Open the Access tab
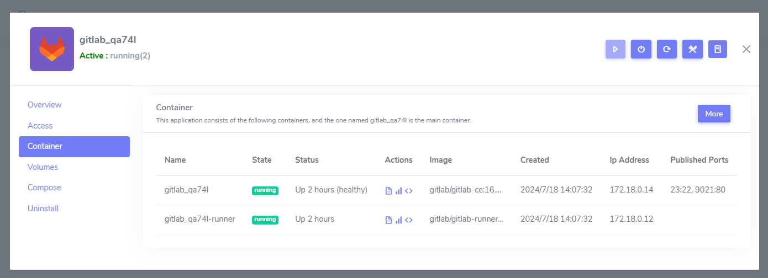This screenshot has width=768, height=278. [40, 126]
